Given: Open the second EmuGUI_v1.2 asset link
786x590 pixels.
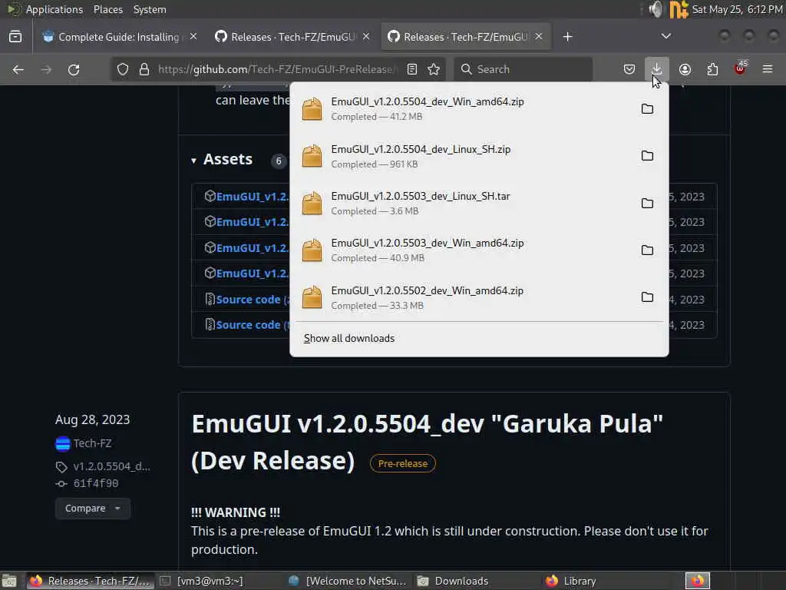Looking at the screenshot, I should pos(252,222).
